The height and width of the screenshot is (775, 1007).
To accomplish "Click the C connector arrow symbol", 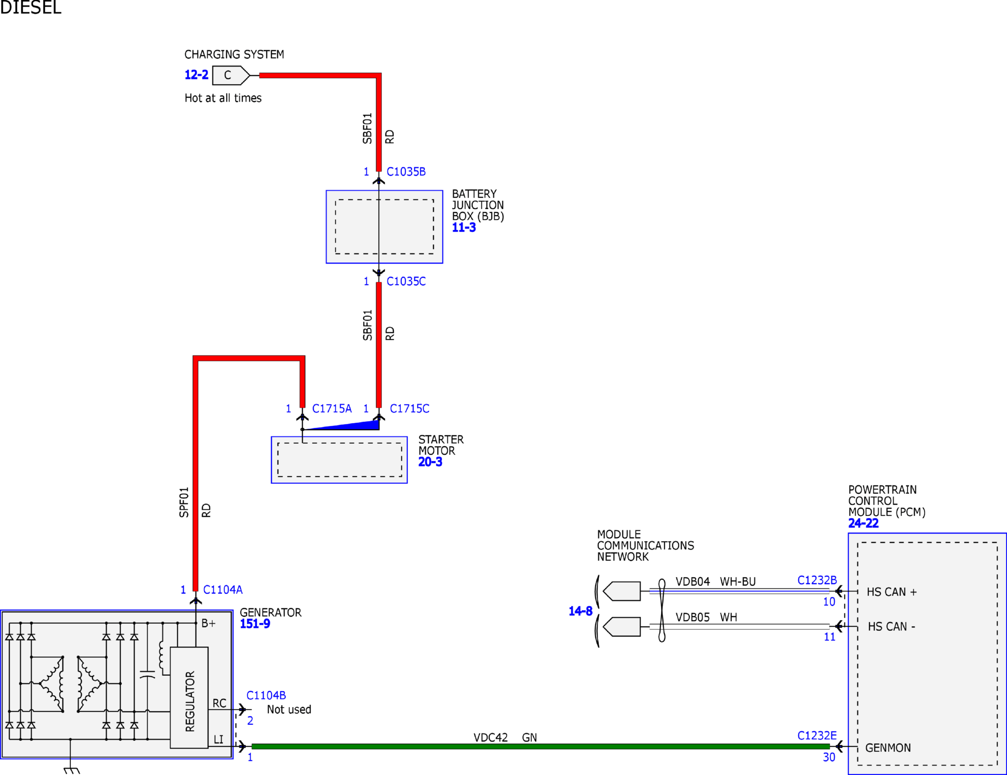I will 231,75.
